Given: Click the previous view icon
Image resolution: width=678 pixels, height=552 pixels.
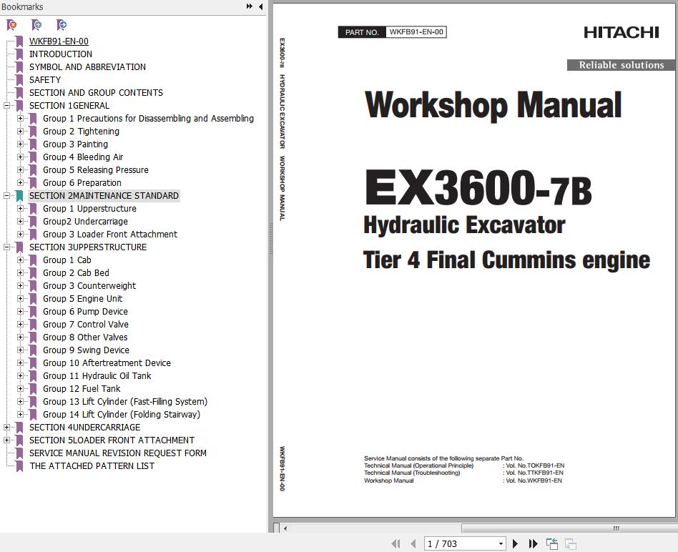Looking at the screenshot, I should pos(551,544).
